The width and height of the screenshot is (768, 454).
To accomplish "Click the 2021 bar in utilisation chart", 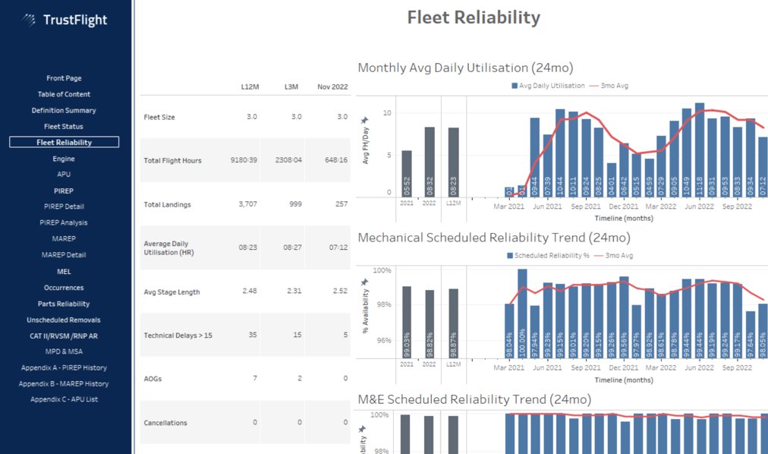I will coord(407,174).
